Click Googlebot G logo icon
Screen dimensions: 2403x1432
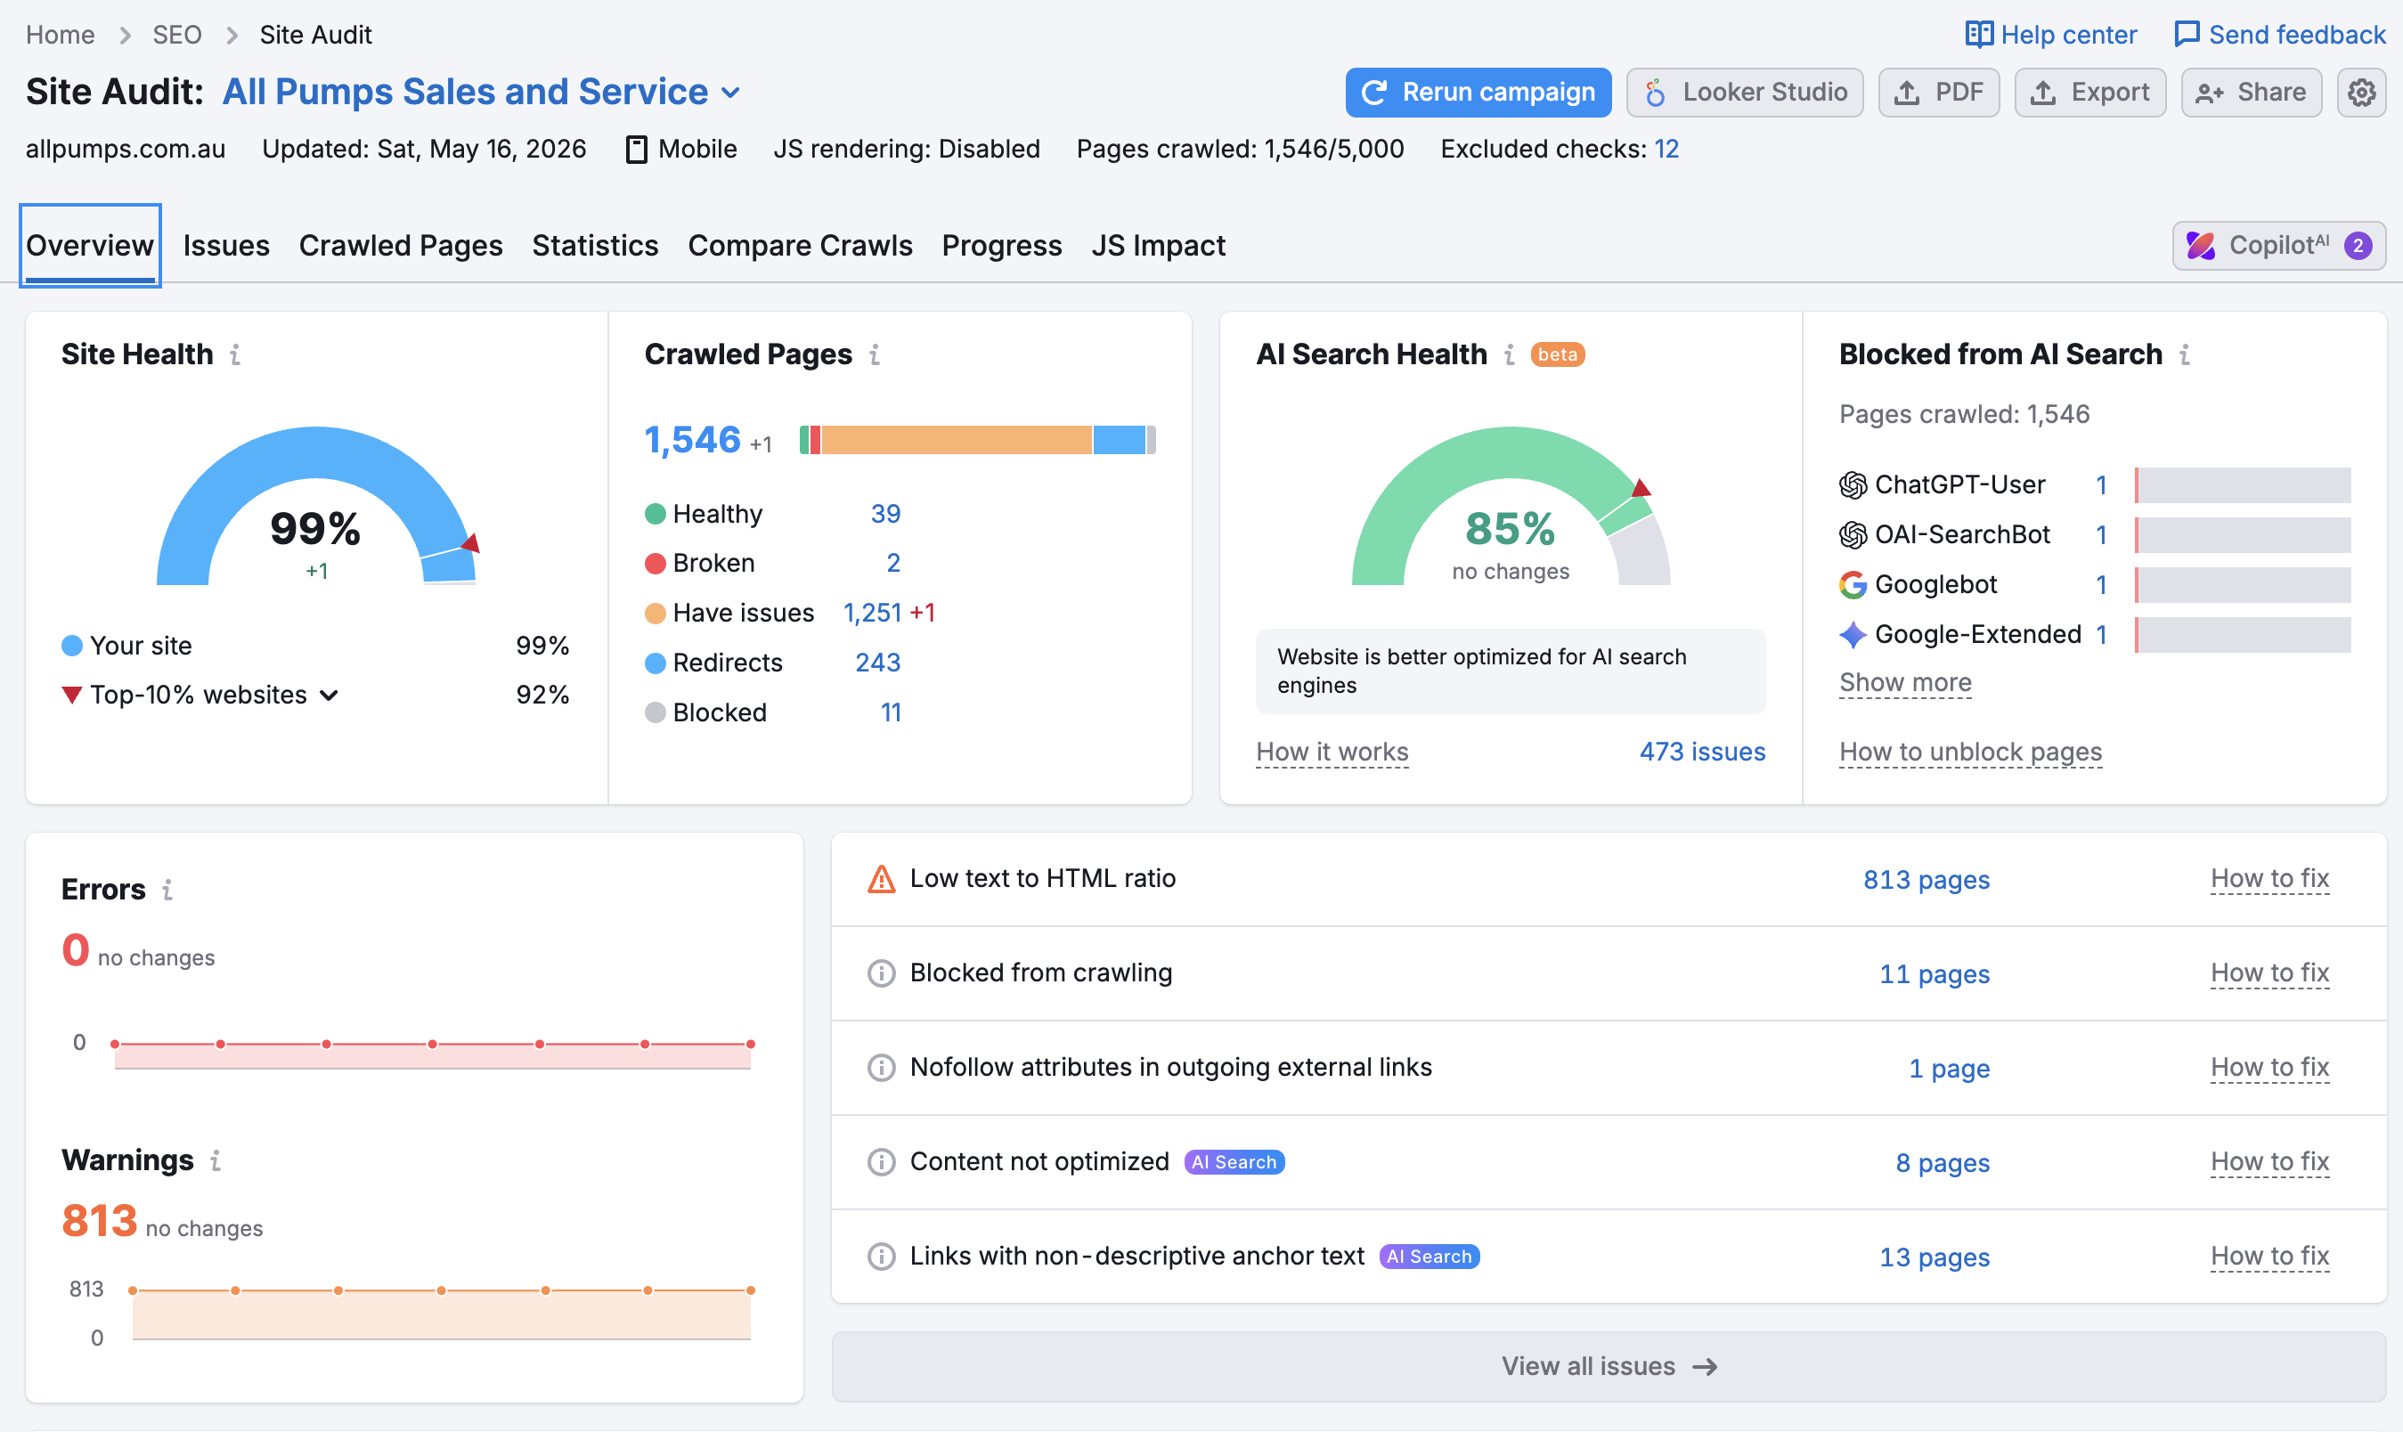coord(1852,585)
